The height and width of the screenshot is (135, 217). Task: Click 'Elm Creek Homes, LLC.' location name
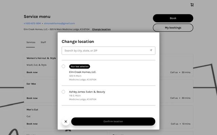[83, 72]
